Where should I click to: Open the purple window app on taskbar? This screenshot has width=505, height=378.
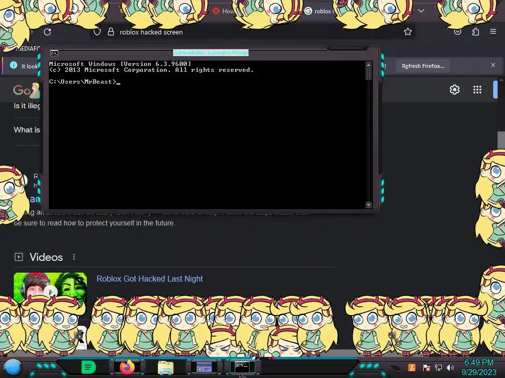click(x=204, y=367)
